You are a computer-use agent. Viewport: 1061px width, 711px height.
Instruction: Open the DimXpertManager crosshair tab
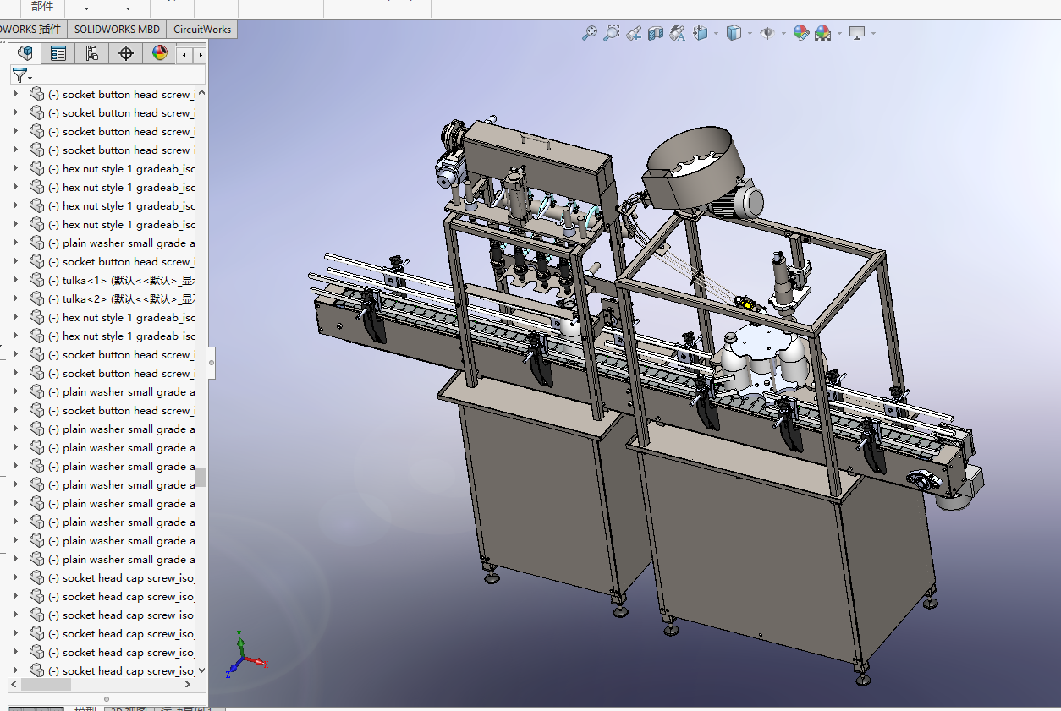click(126, 54)
